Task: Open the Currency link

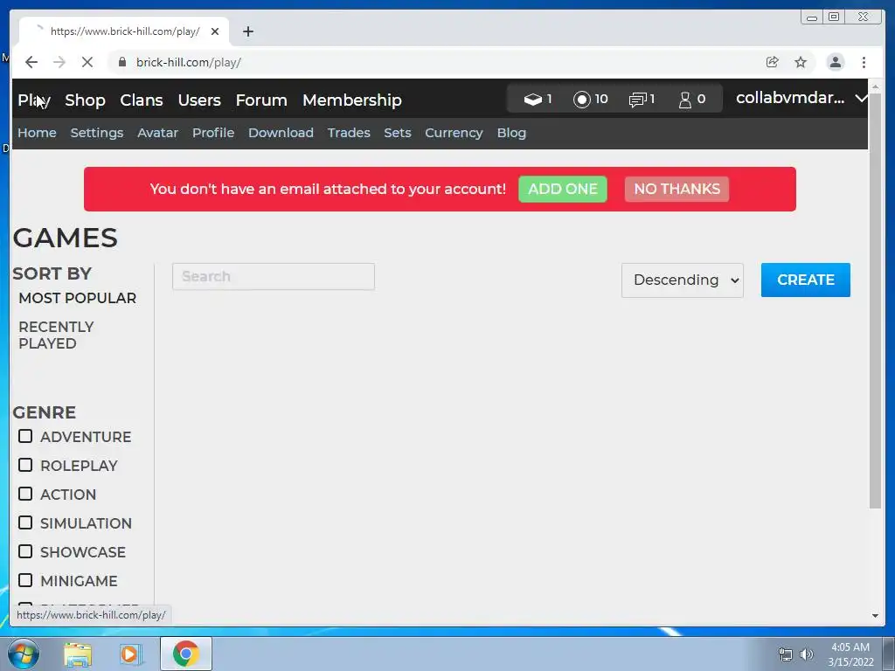Action: (454, 133)
